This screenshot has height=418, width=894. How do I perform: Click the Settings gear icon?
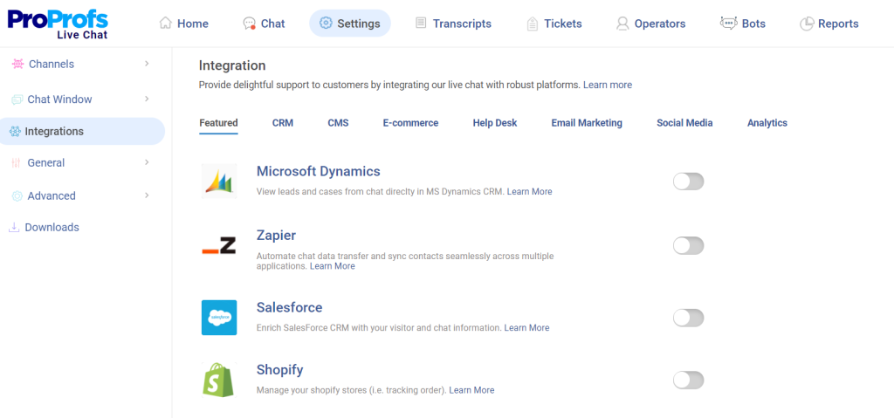pyautogui.click(x=326, y=23)
